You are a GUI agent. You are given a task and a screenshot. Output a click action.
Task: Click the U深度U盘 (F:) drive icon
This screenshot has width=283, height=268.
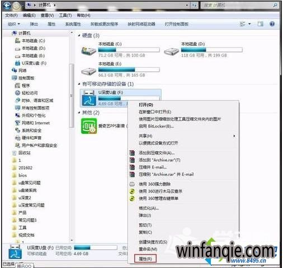point(89,98)
